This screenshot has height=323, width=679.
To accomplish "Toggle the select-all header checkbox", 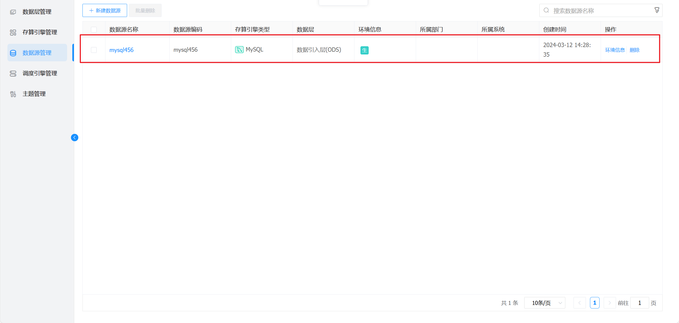I will click(94, 30).
